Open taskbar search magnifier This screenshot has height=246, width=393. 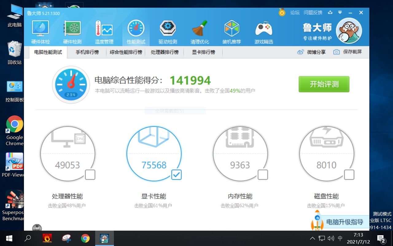click(28, 238)
